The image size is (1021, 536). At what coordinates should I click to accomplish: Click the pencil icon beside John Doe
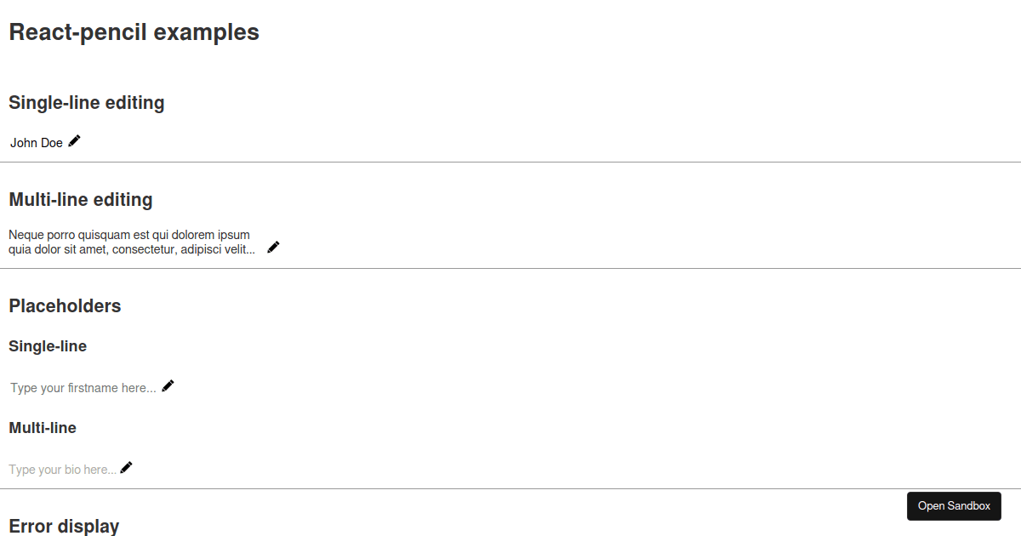75,141
